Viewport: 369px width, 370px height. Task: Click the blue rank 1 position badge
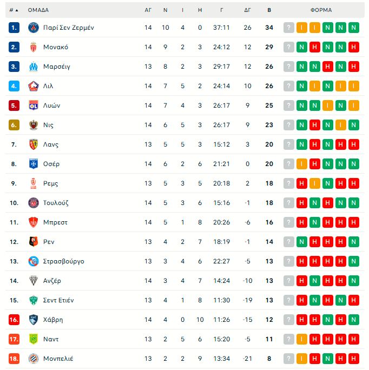[14, 28]
